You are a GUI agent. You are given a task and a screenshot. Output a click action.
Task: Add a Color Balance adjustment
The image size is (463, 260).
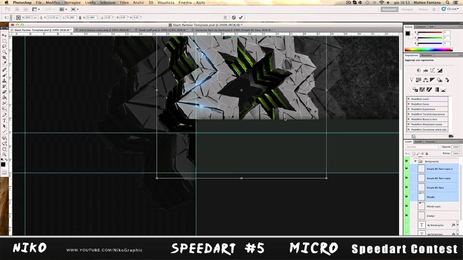(x=426, y=80)
